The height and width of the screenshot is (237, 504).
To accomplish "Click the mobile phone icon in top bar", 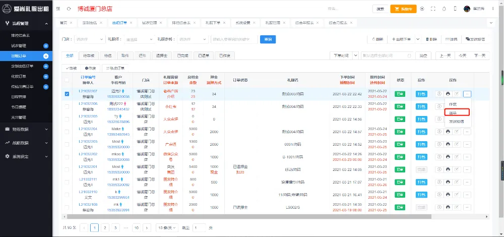I will 455,9.
